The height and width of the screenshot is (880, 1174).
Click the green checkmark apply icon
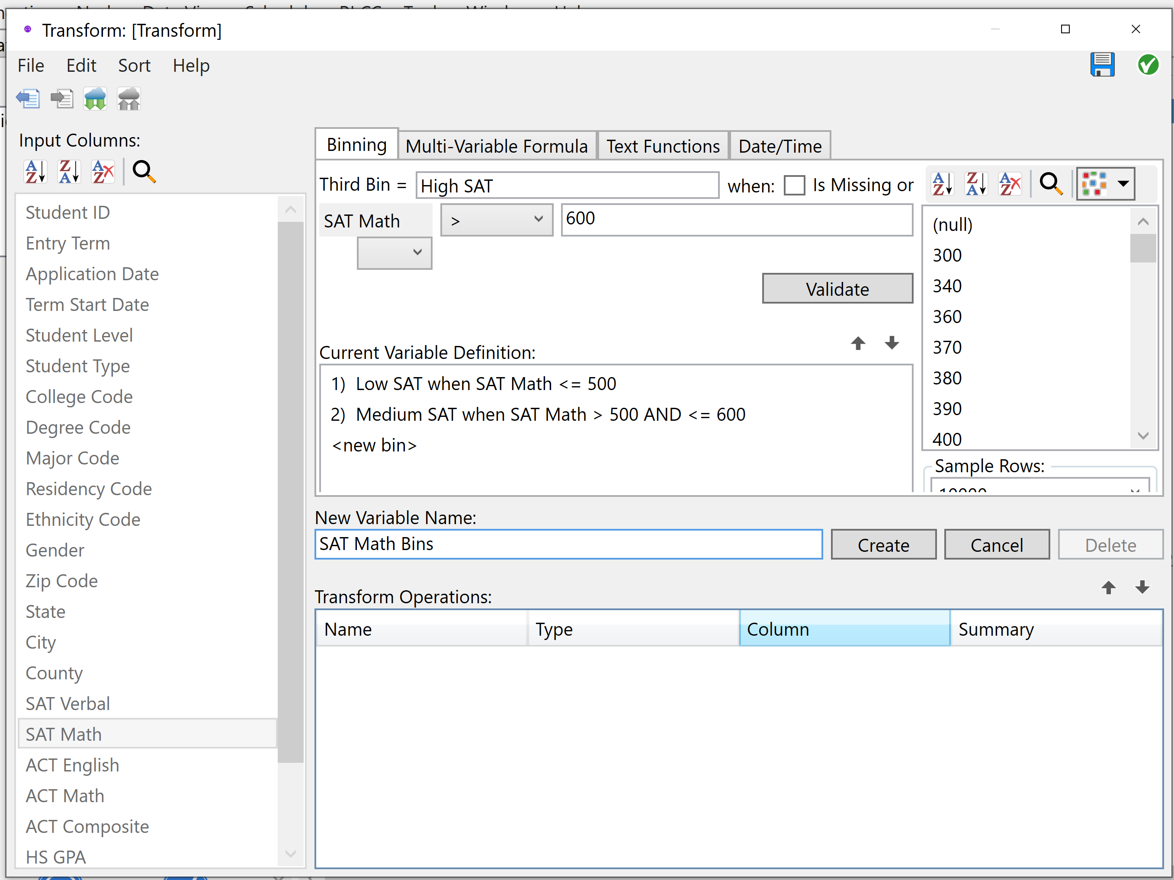[x=1148, y=65]
